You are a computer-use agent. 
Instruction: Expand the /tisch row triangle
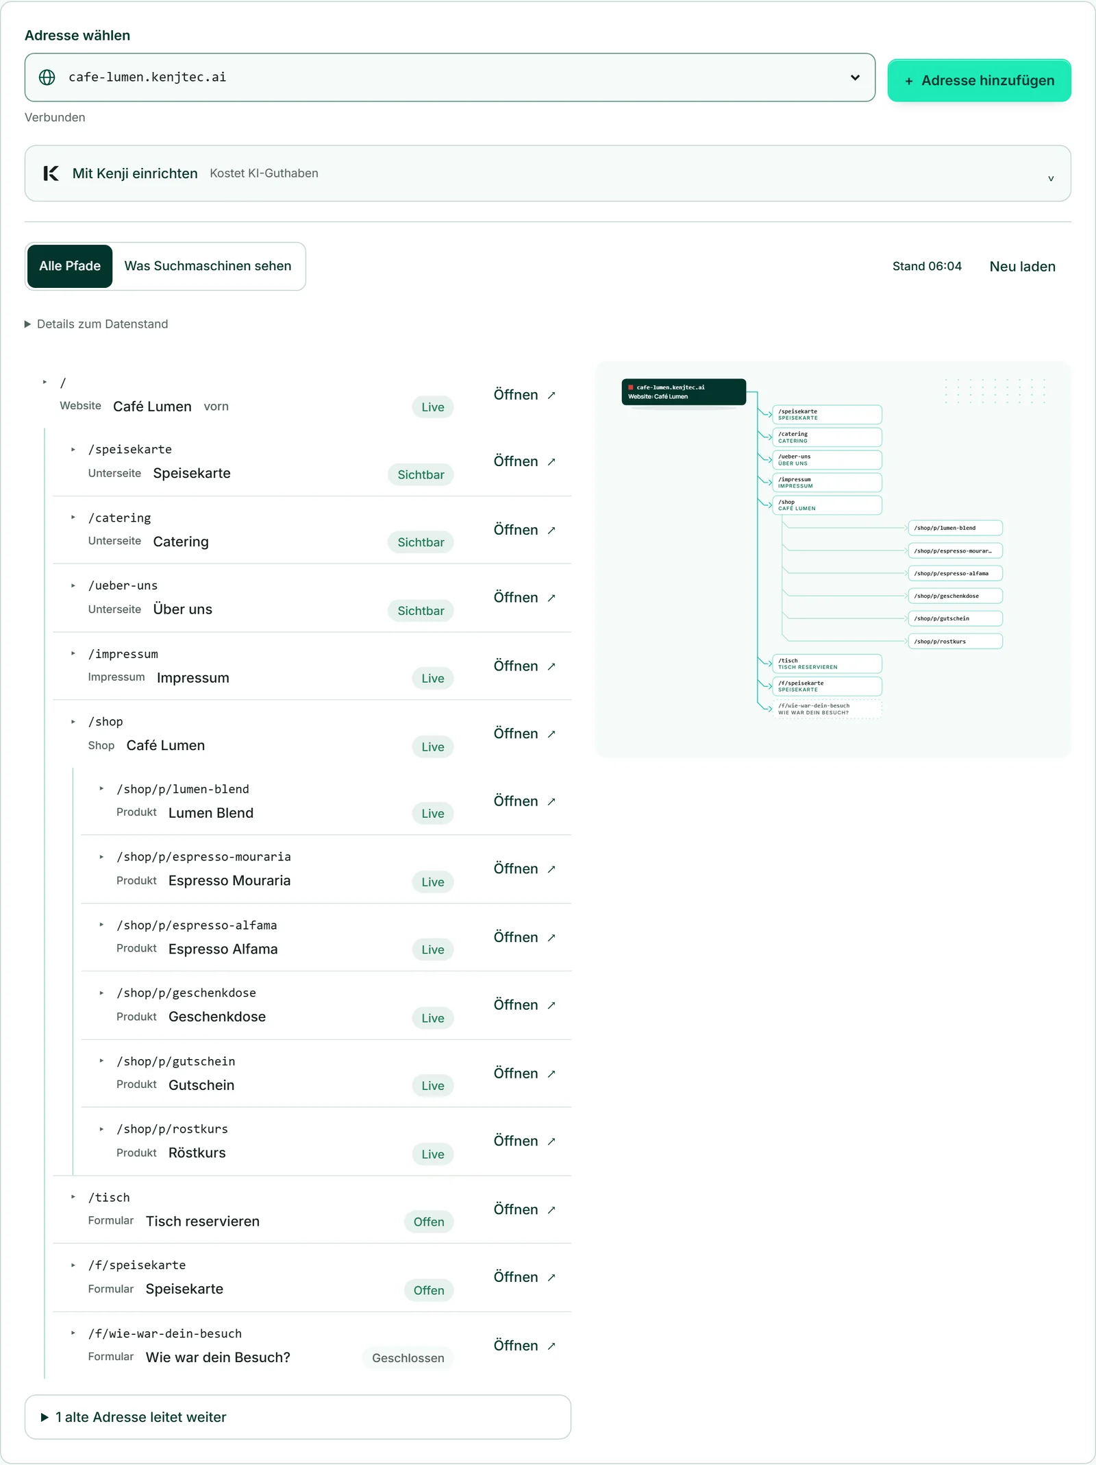pos(73,1197)
